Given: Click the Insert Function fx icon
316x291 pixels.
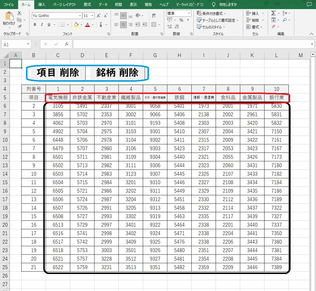Looking at the screenshot, I should [66, 44].
